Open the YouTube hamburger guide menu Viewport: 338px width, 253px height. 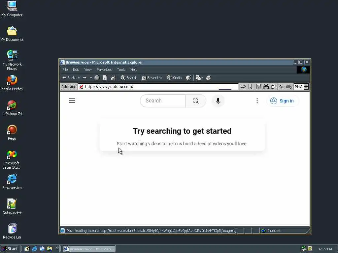click(x=72, y=101)
